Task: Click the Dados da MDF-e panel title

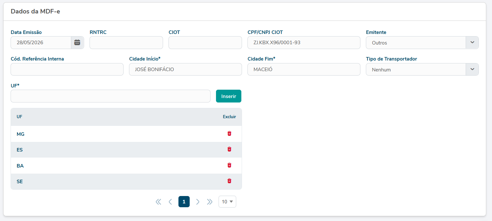Action: (x=35, y=12)
